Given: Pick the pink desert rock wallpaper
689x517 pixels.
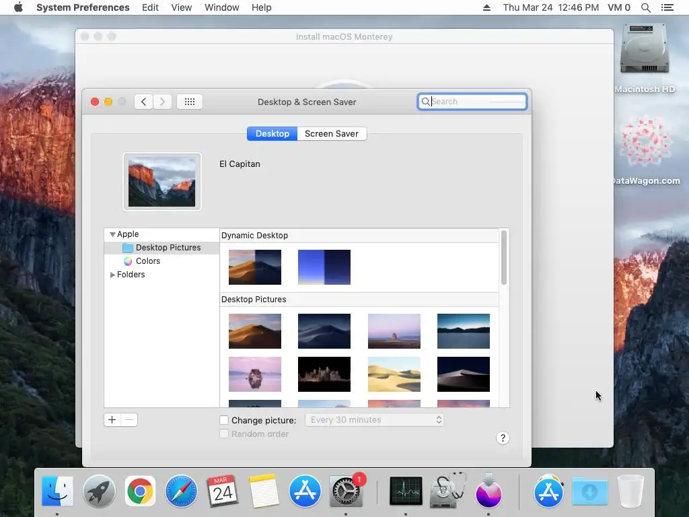Looking at the screenshot, I should 394,331.
